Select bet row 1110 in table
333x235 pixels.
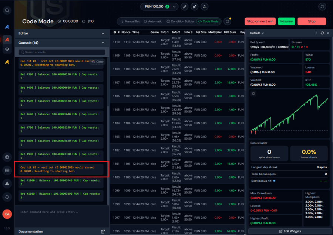click(x=177, y=42)
